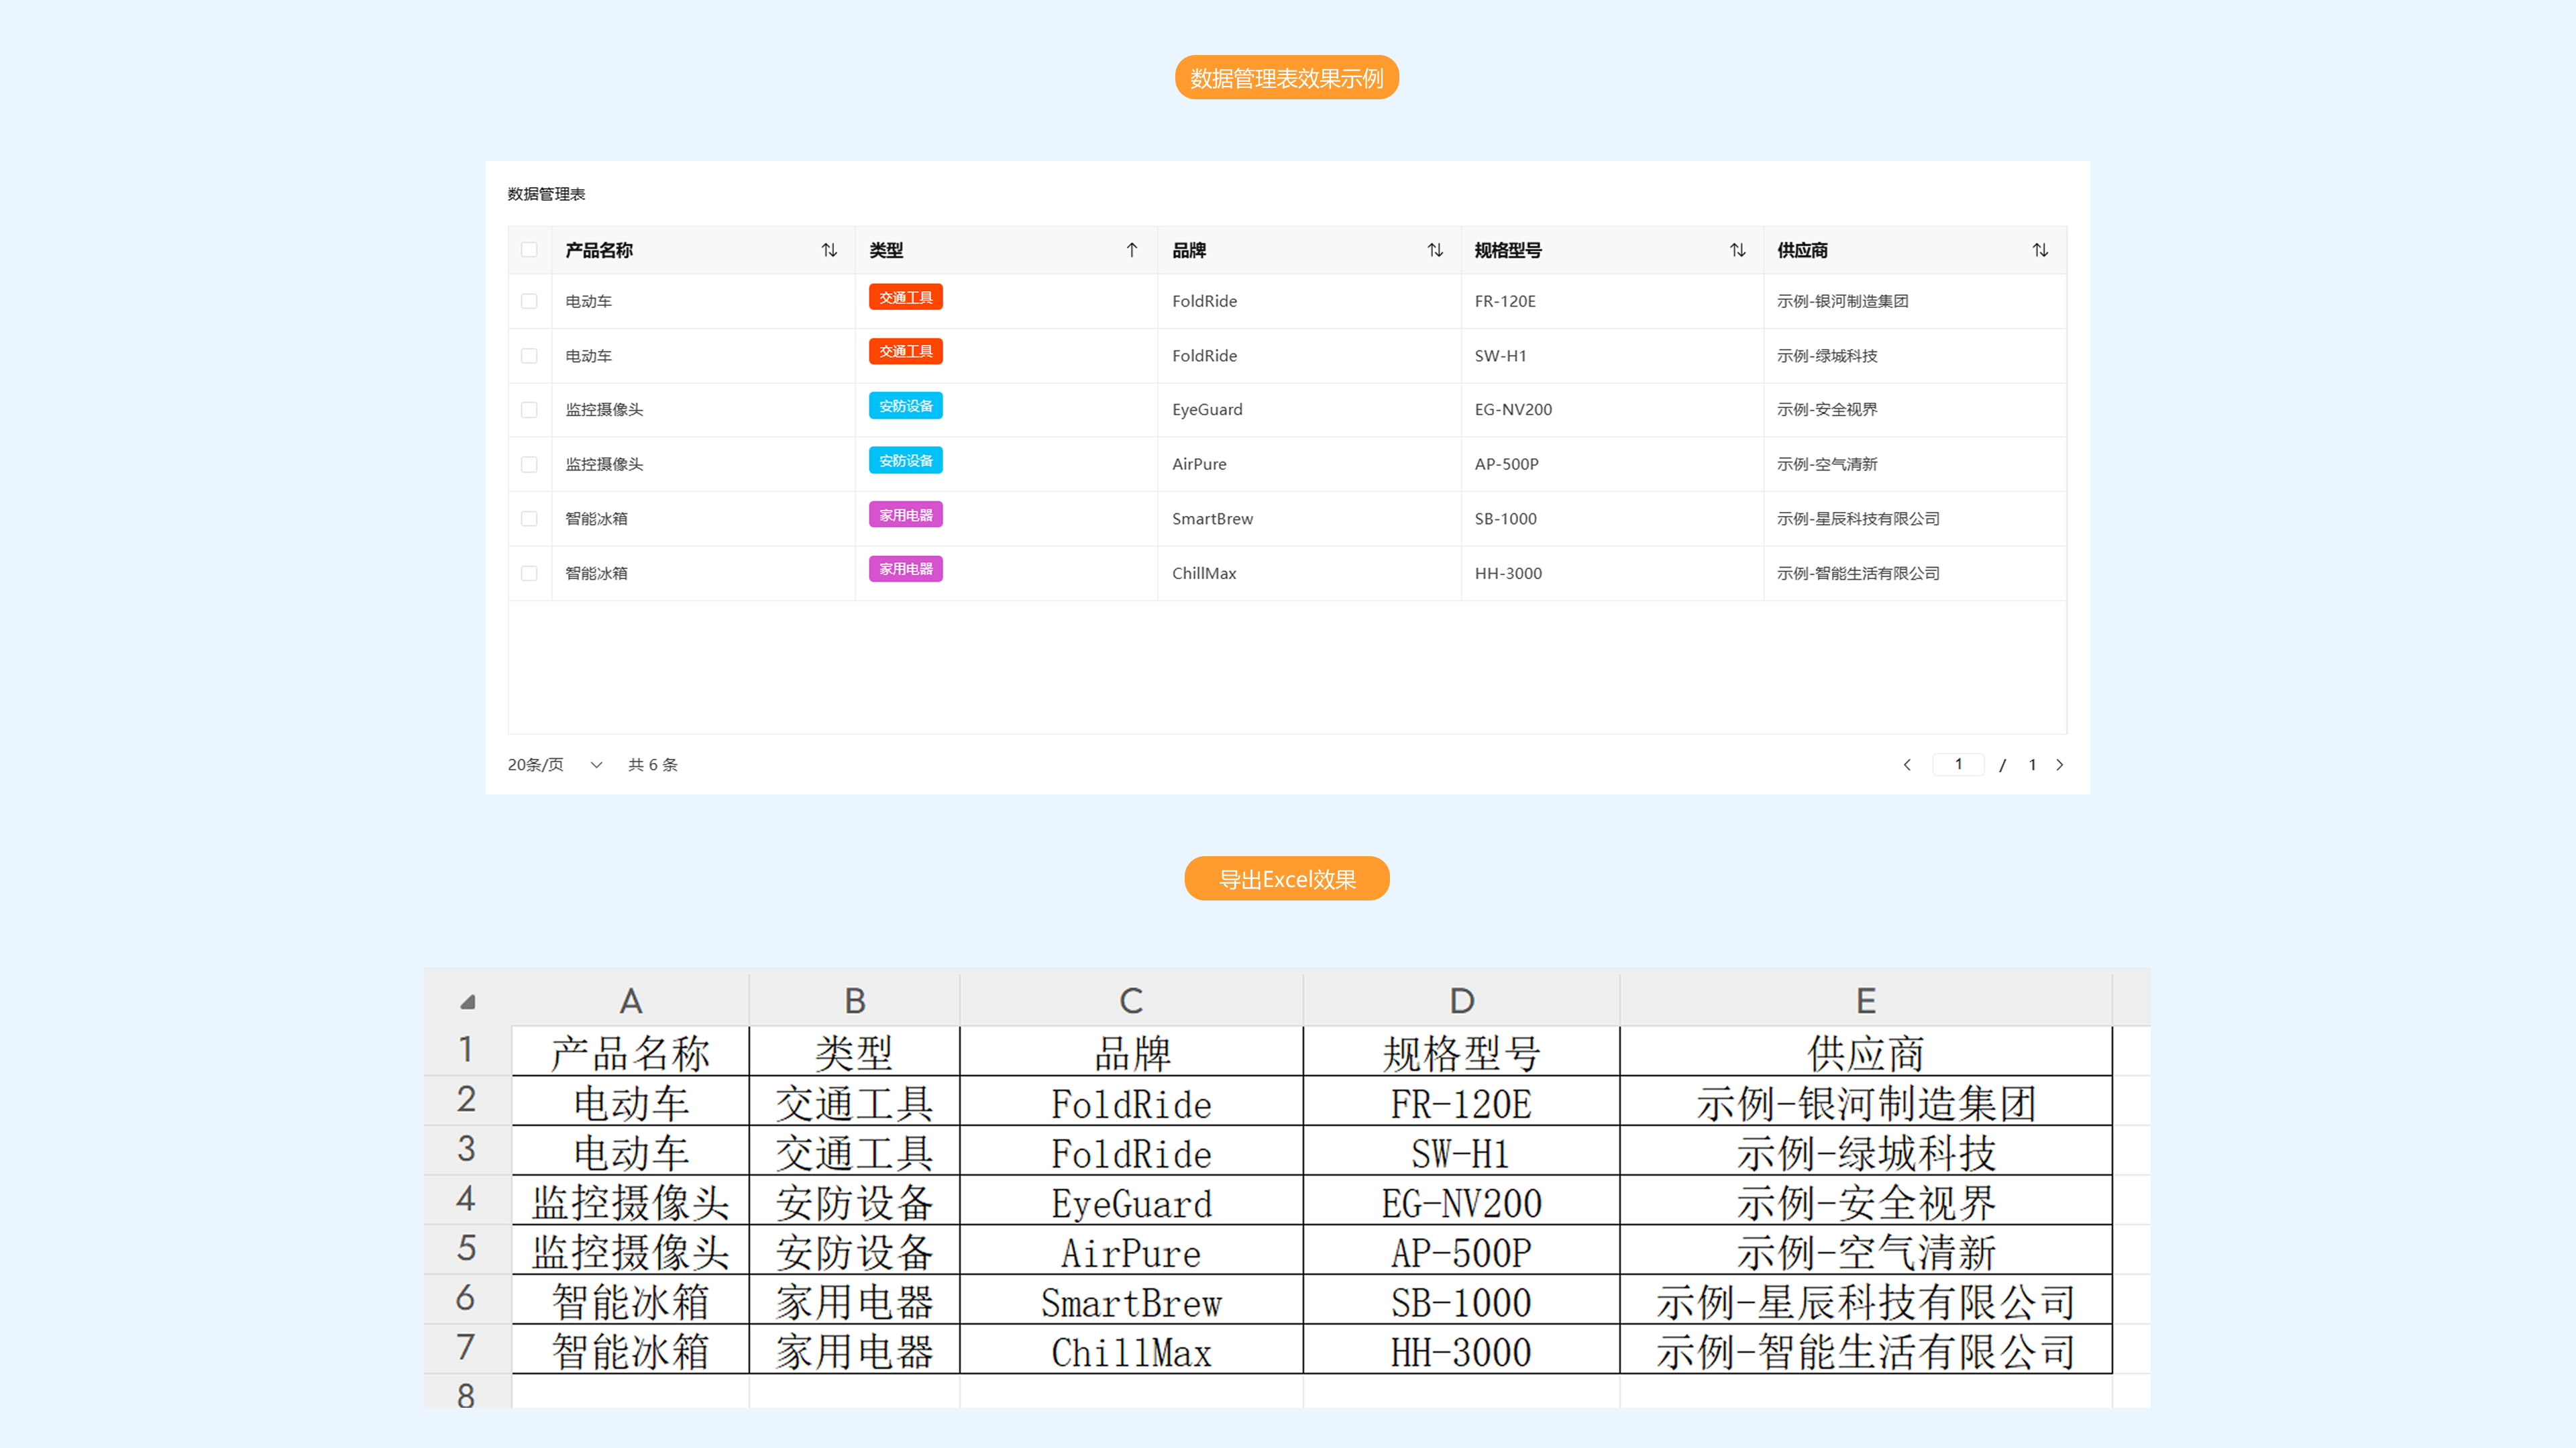Click the 导出Excel效果 button
Screen dimensions: 2576x1448
(x=1286, y=879)
